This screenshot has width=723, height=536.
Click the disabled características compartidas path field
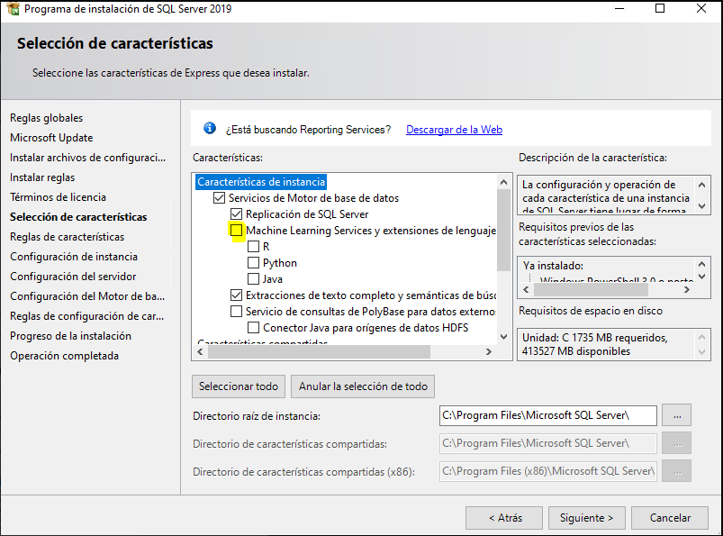click(548, 443)
